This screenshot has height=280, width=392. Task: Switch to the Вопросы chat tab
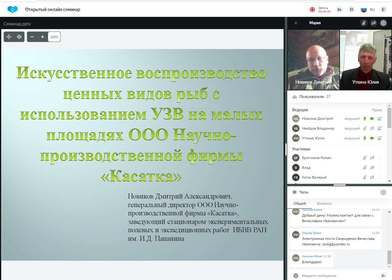[x=324, y=203]
